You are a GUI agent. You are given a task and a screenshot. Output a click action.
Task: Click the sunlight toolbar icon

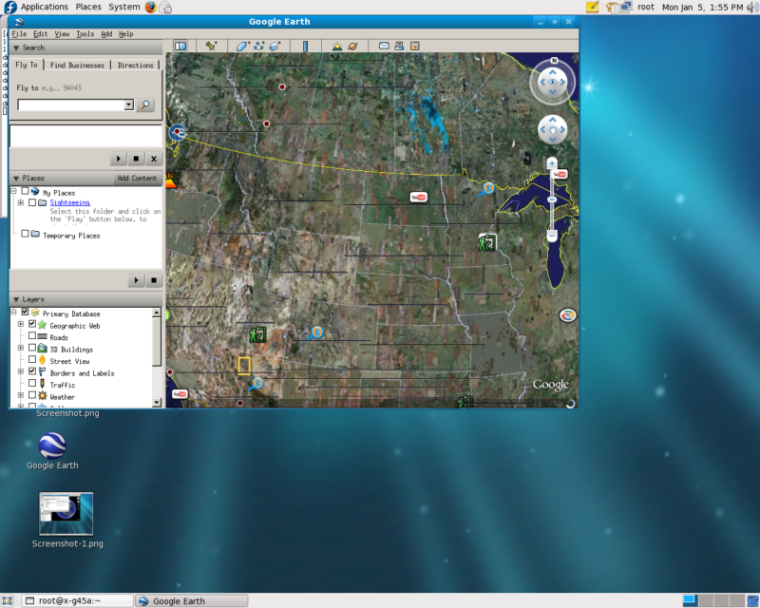336,46
